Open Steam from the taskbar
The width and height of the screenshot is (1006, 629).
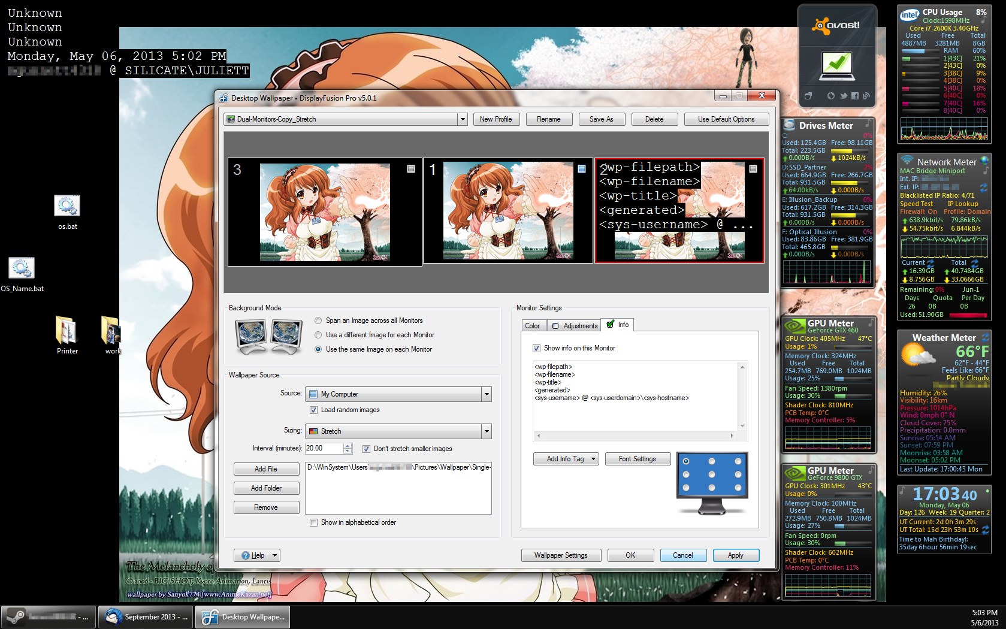pos(49,616)
